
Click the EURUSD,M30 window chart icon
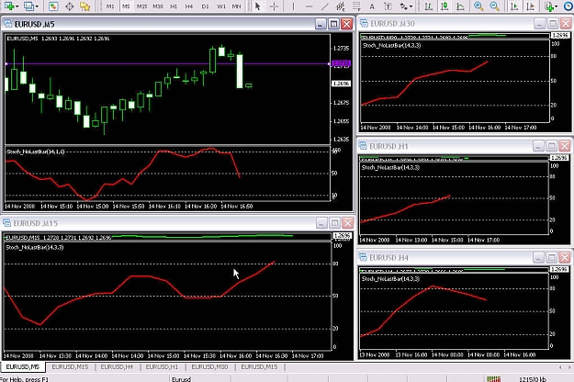(364, 24)
